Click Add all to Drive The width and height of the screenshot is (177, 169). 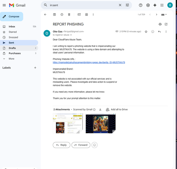[x=117, y=109]
